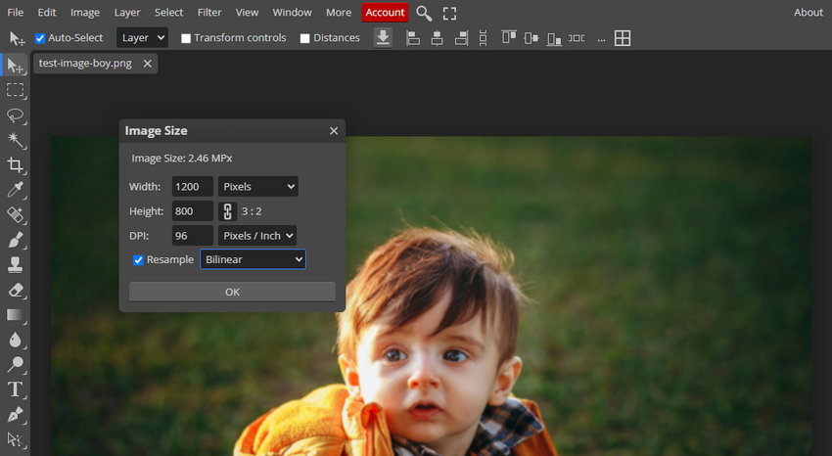Image resolution: width=832 pixels, height=456 pixels.
Task: Open the File menu
Action: point(15,12)
